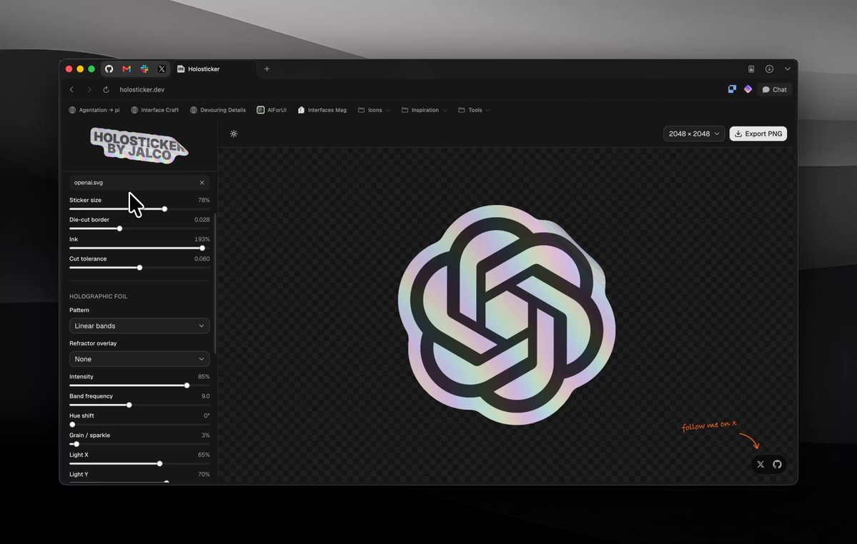Remove the openai.svg file
This screenshot has height=544, width=857.
tap(202, 183)
